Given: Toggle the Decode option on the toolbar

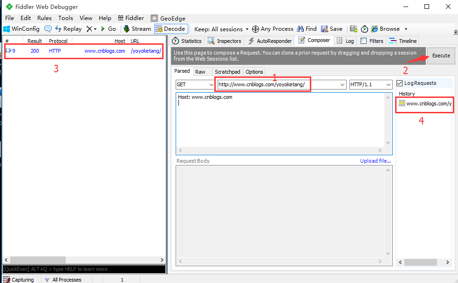Looking at the screenshot, I should point(171,28).
